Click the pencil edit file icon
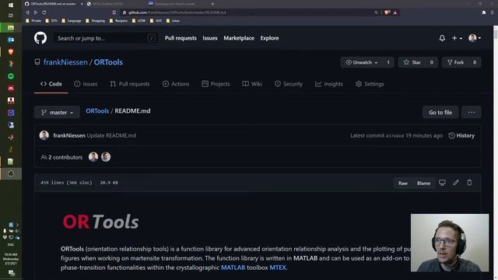 456,183
